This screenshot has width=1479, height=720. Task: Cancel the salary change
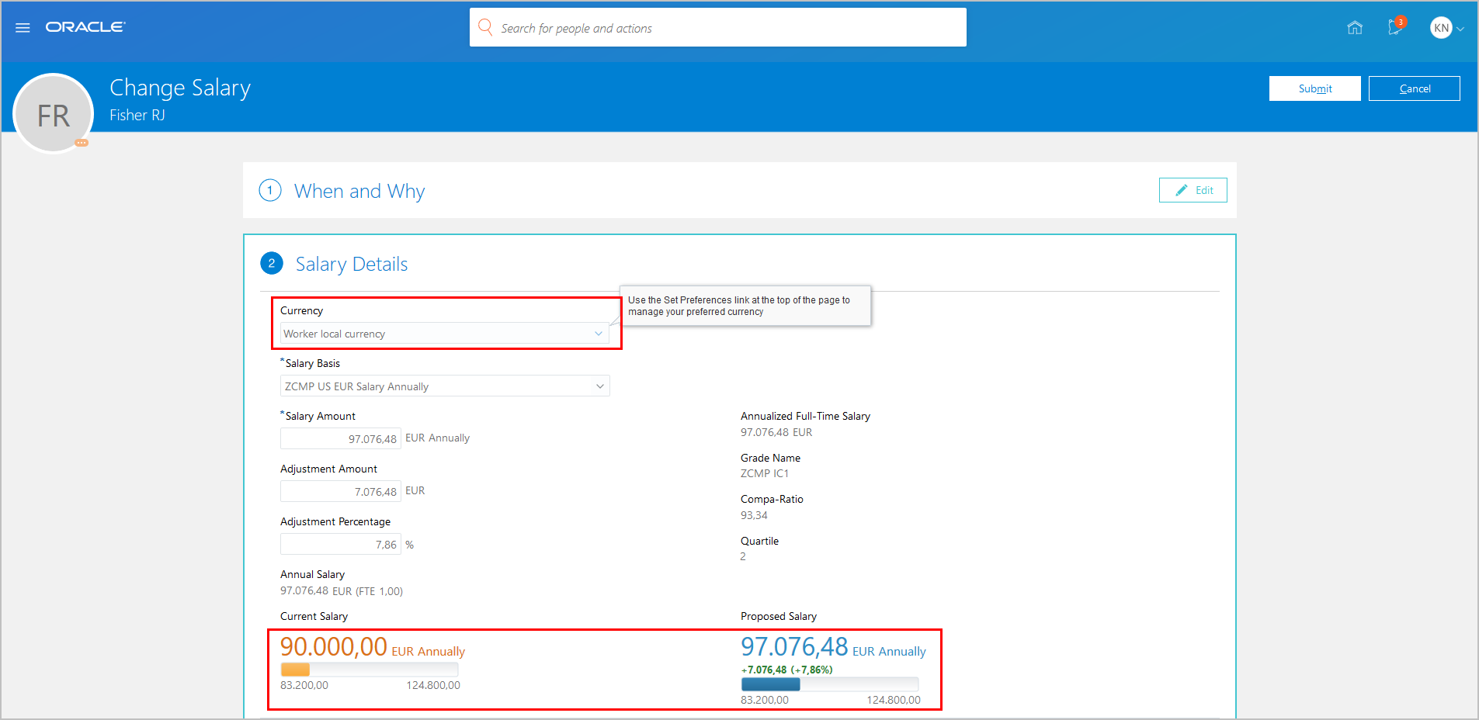point(1415,88)
